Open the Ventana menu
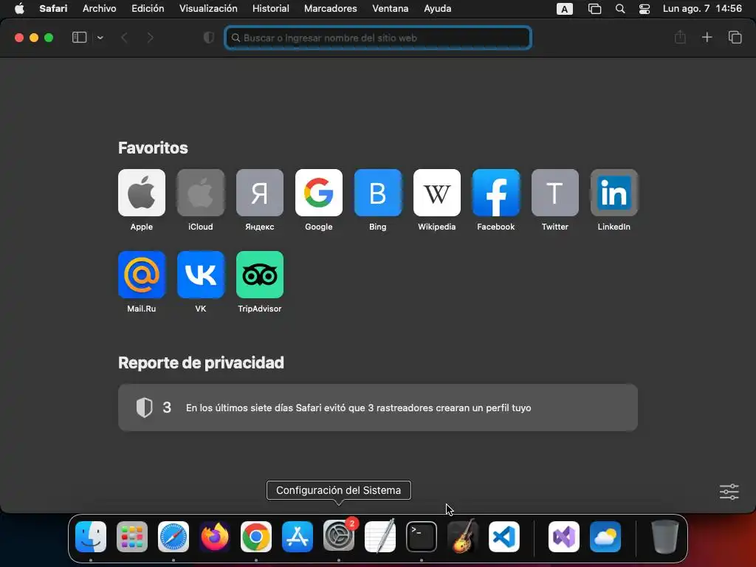 click(390, 8)
